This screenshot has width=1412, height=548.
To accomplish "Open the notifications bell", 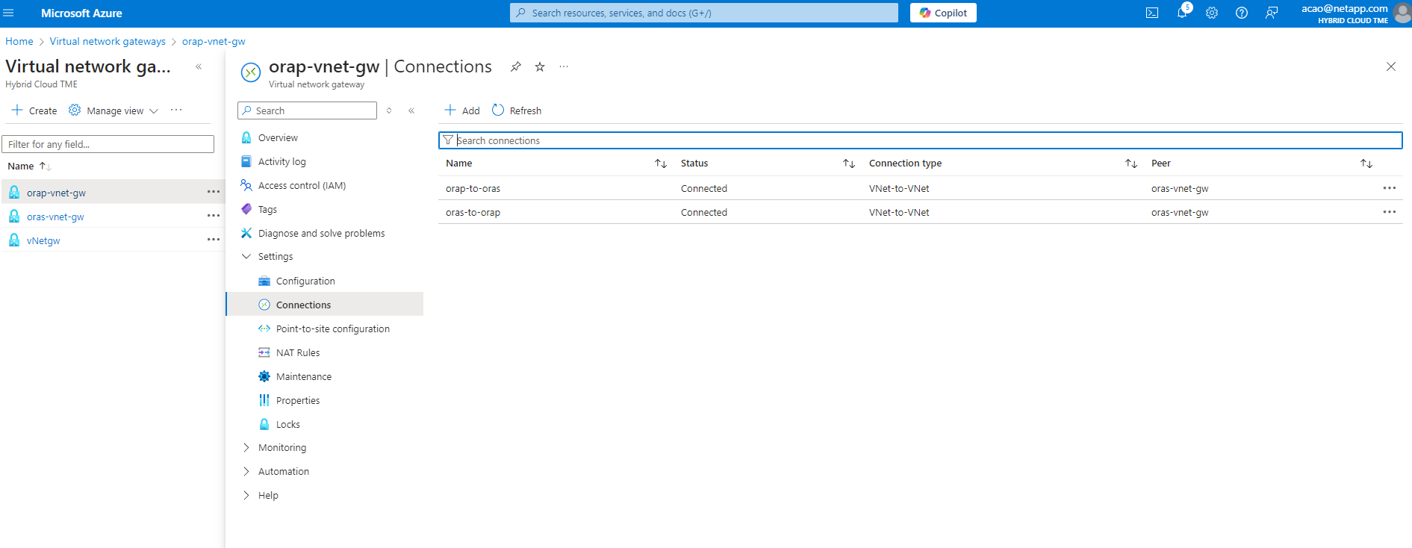I will pyautogui.click(x=1182, y=13).
